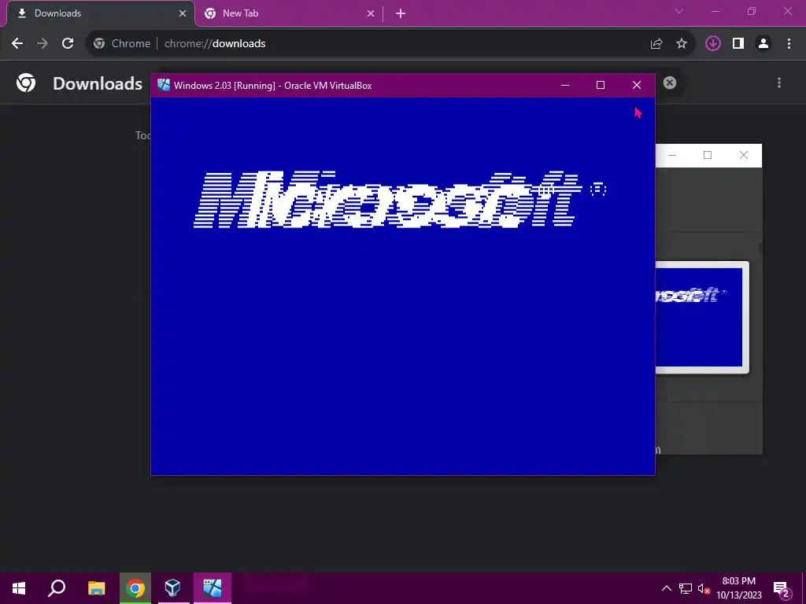Switch to the Downloads tab

[x=100, y=13]
